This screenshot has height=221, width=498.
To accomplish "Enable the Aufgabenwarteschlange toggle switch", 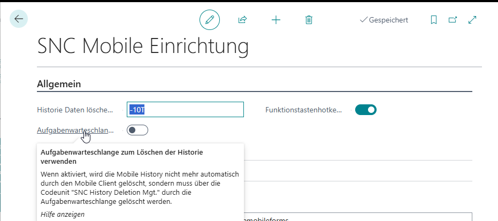I will click(137, 130).
